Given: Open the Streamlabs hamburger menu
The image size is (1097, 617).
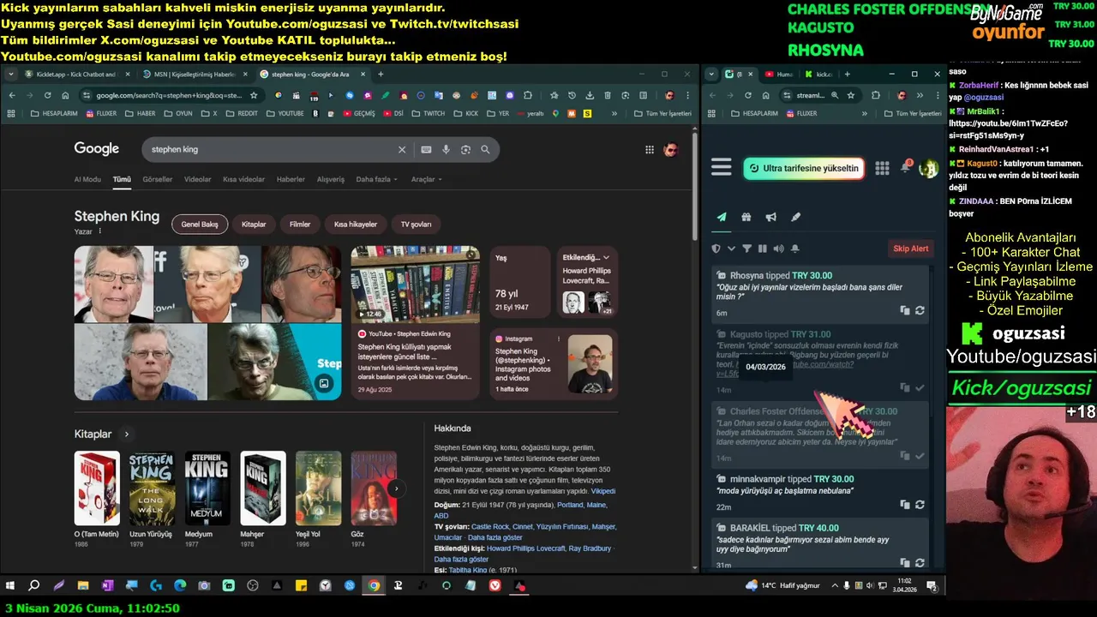Looking at the screenshot, I should (722, 168).
